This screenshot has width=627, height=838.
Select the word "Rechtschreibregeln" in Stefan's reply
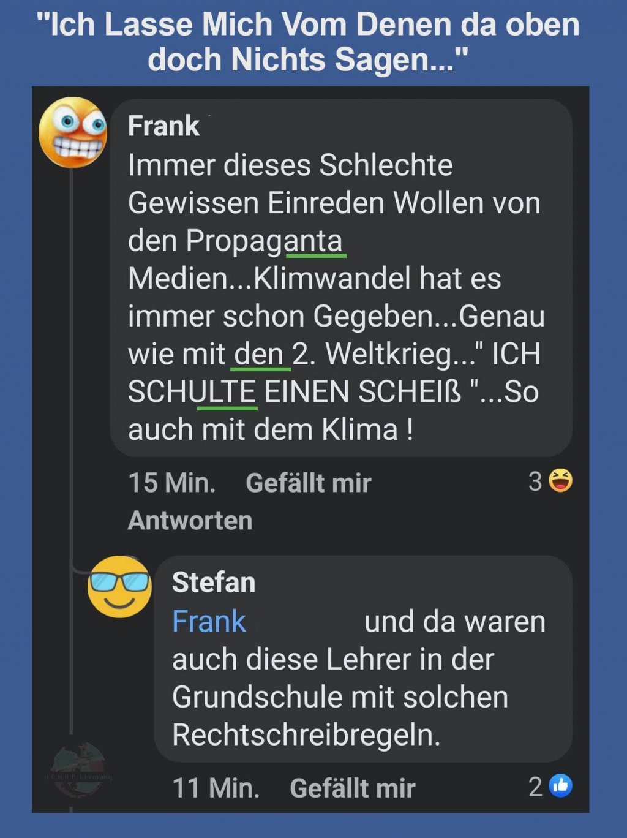click(x=305, y=734)
